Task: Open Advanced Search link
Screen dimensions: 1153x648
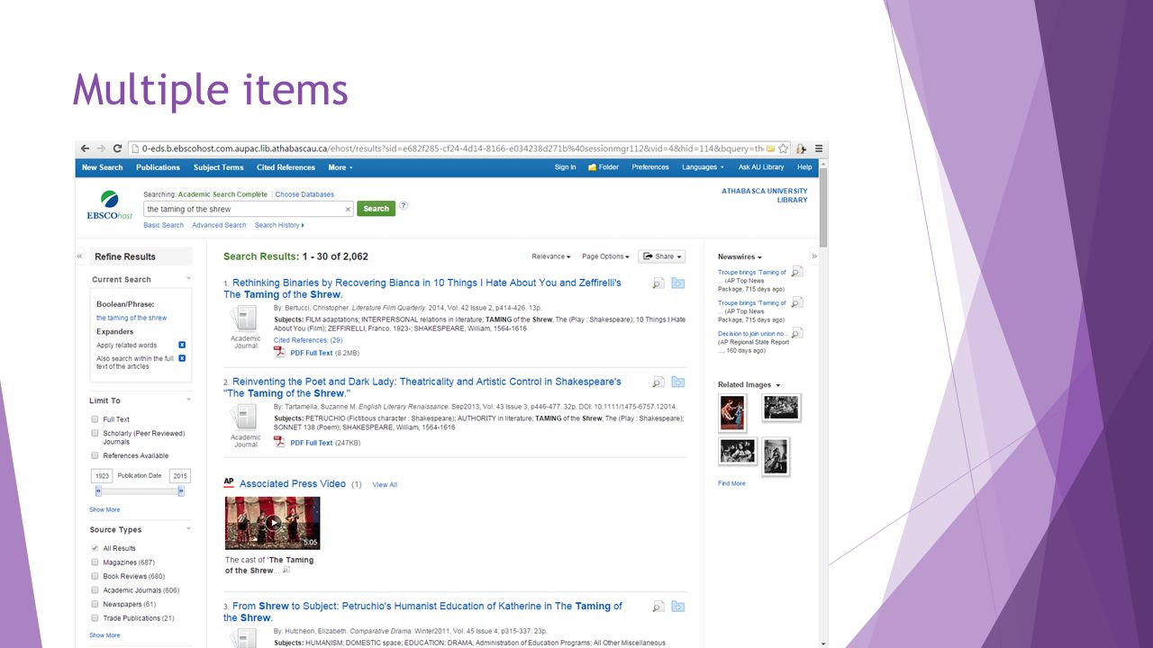Action: [x=219, y=225]
